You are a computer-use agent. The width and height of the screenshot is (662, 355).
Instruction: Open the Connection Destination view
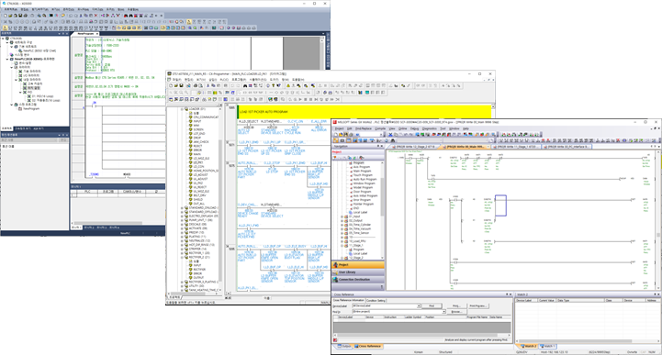(x=358, y=280)
